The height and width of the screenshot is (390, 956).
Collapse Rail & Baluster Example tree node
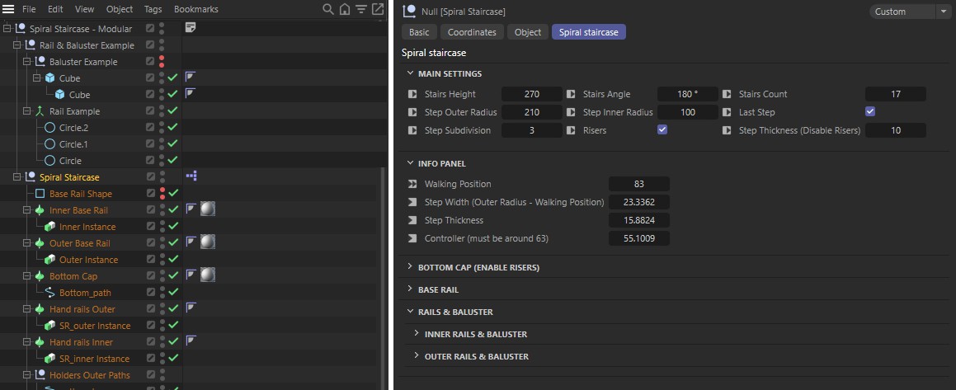pyautogui.click(x=16, y=45)
